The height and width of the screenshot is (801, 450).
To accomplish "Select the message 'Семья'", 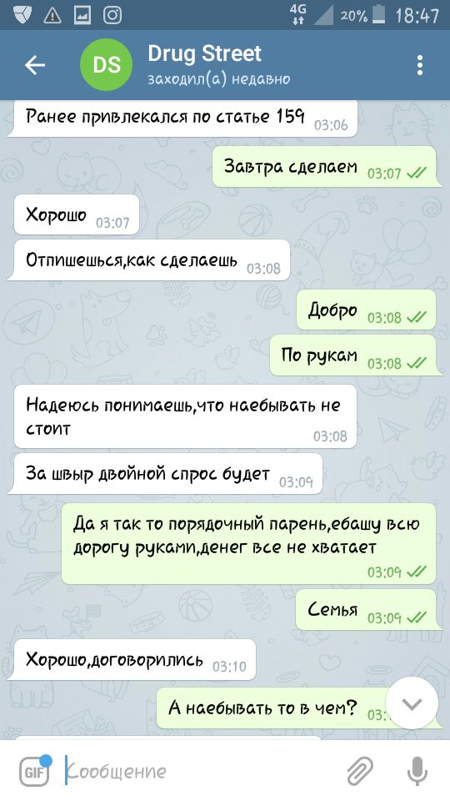I will tap(366, 609).
